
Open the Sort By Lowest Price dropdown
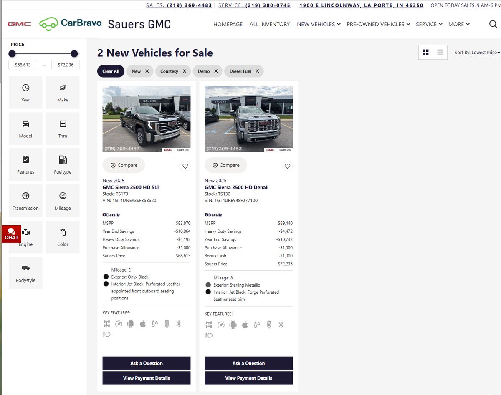click(x=477, y=53)
